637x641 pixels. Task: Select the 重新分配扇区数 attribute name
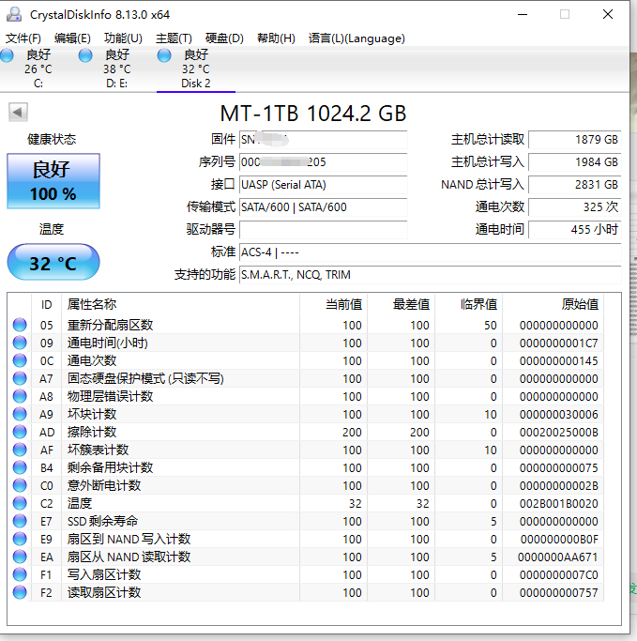pos(111,325)
